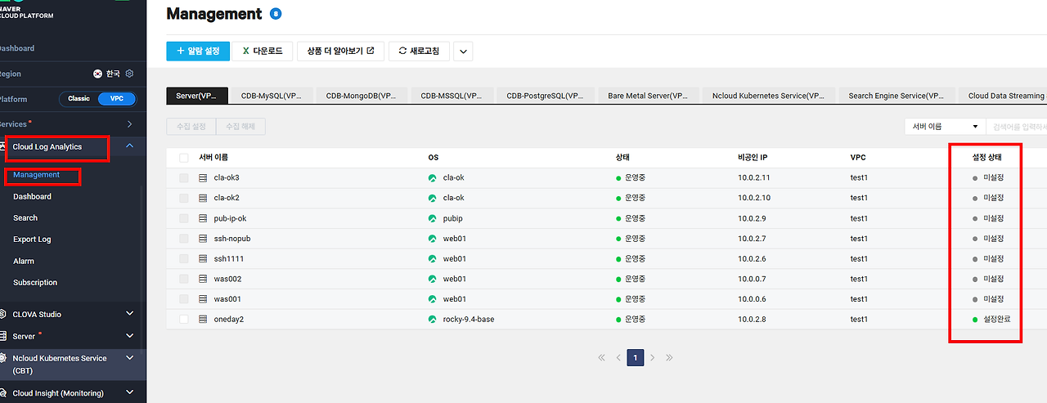Go to next page arrow
This screenshot has width=1047, height=403.
(652, 357)
